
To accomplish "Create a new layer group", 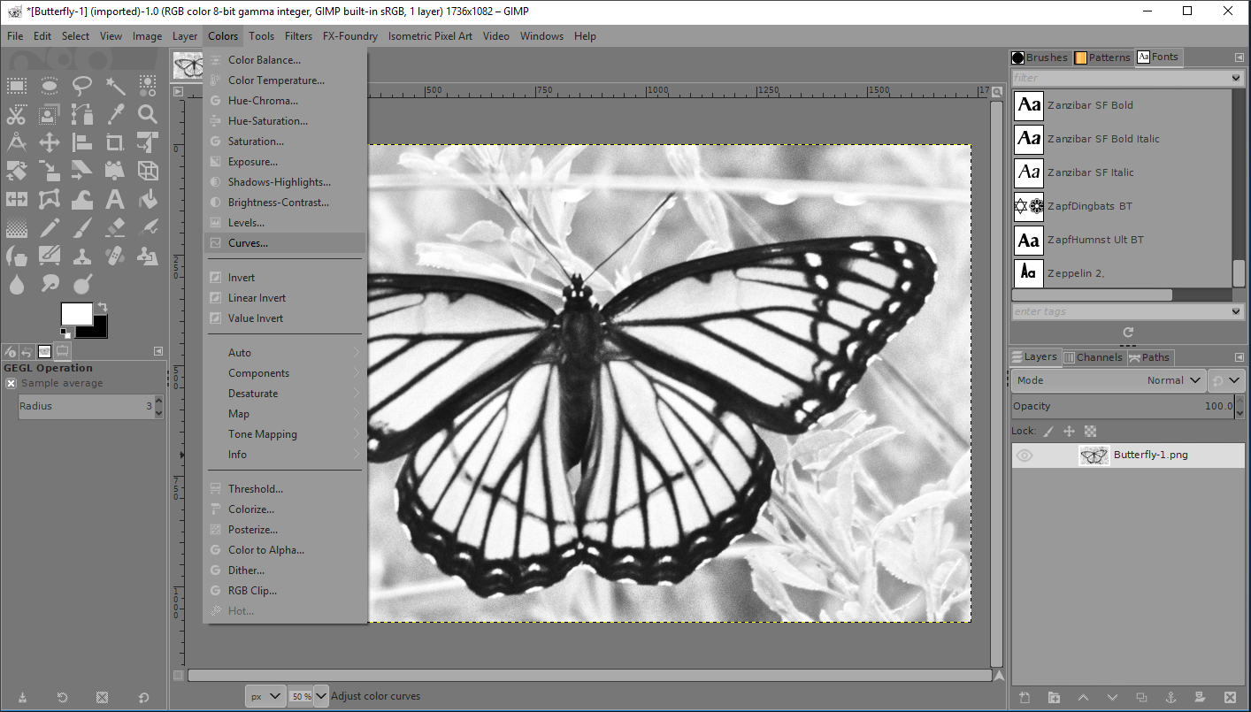I will [x=1054, y=698].
